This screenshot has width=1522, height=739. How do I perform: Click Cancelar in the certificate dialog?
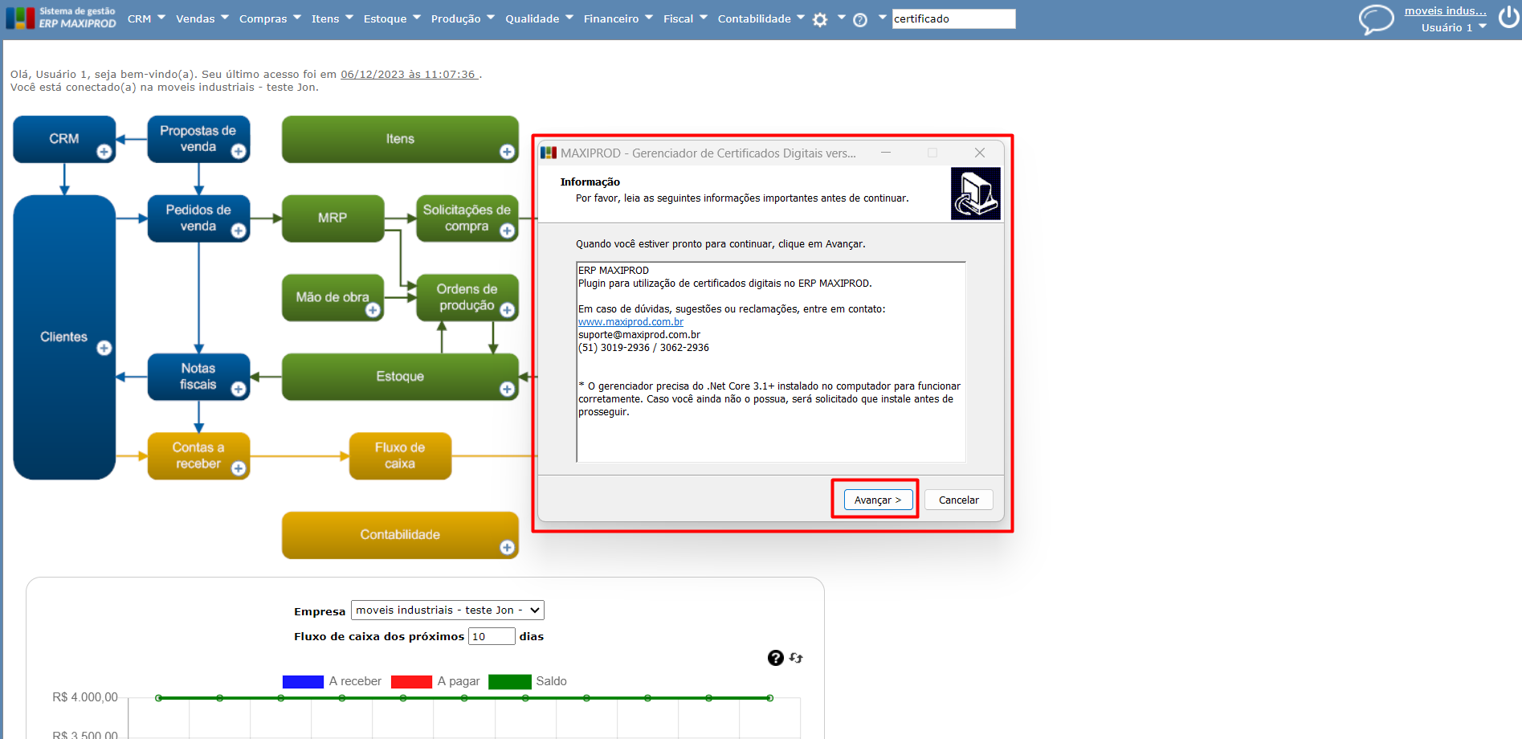(959, 500)
